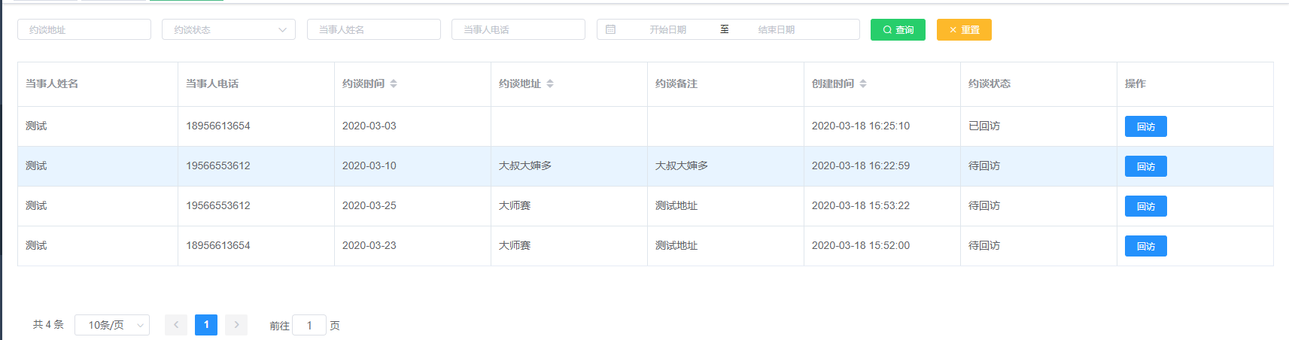This screenshot has height=340, width=1289.
Task: Click 待回访 status in 2020-03-25 row
Action: (x=984, y=205)
